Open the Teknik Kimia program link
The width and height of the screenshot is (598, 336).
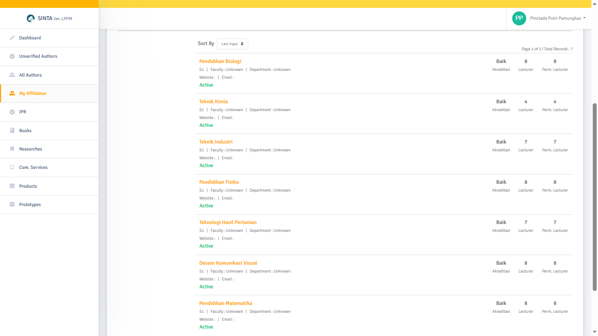pyautogui.click(x=214, y=101)
